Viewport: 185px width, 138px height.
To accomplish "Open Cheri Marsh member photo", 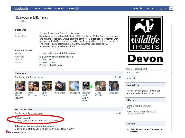I will (47, 86).
